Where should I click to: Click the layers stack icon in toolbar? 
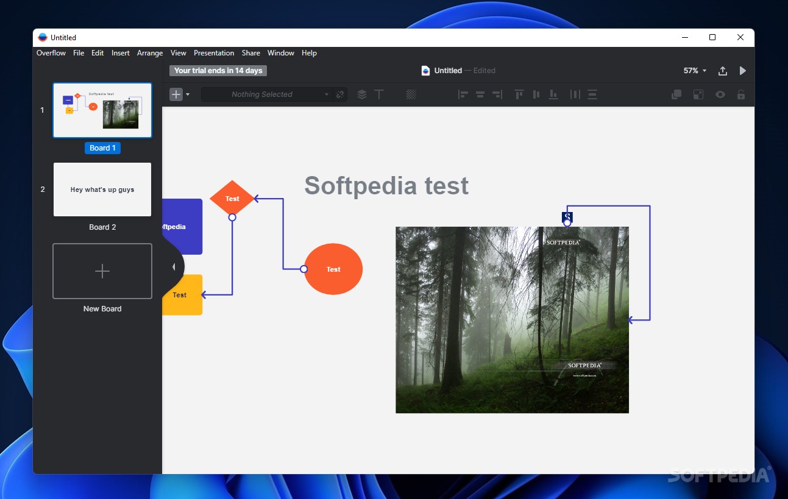362,94
